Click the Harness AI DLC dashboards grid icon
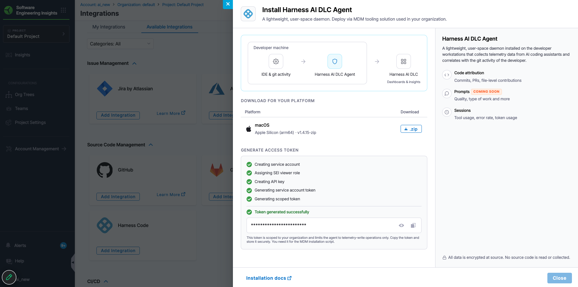The height and width of the screenshot is (287, 578). coord(403,62)
